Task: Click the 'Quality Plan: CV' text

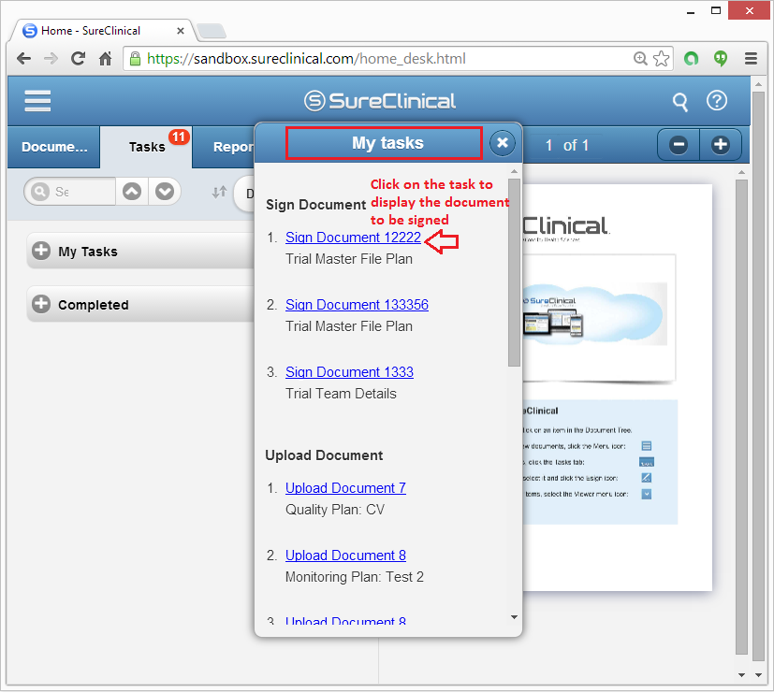Action: pos(335,510)
